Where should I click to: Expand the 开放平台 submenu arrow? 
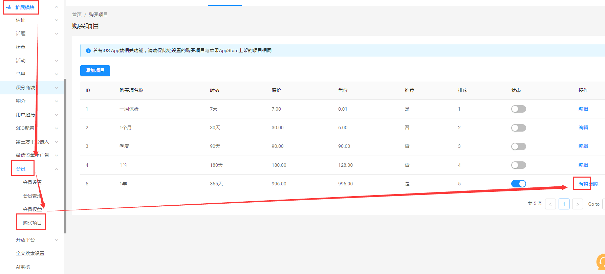coord(57,240)
